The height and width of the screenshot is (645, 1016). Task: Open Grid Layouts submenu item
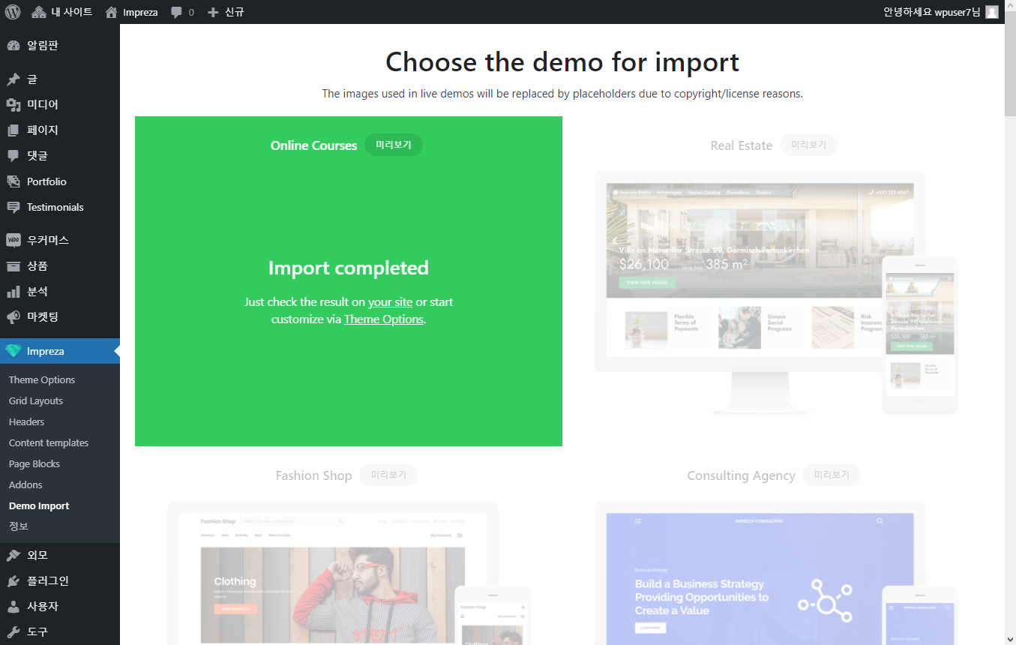pyautogui.click(x=36, y=400)
